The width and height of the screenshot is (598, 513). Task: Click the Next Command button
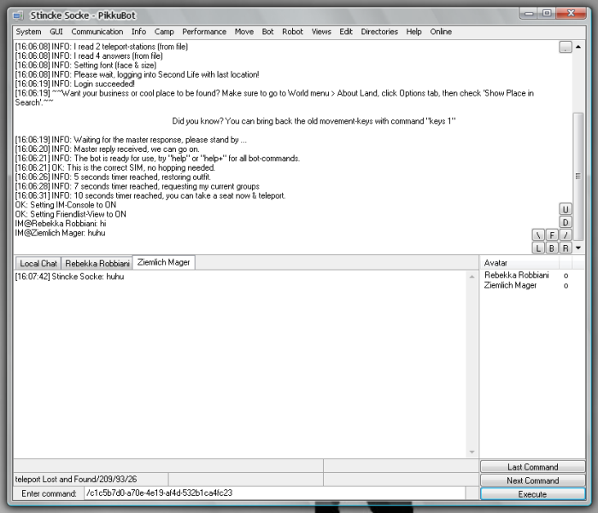click(x=532, y=481)
